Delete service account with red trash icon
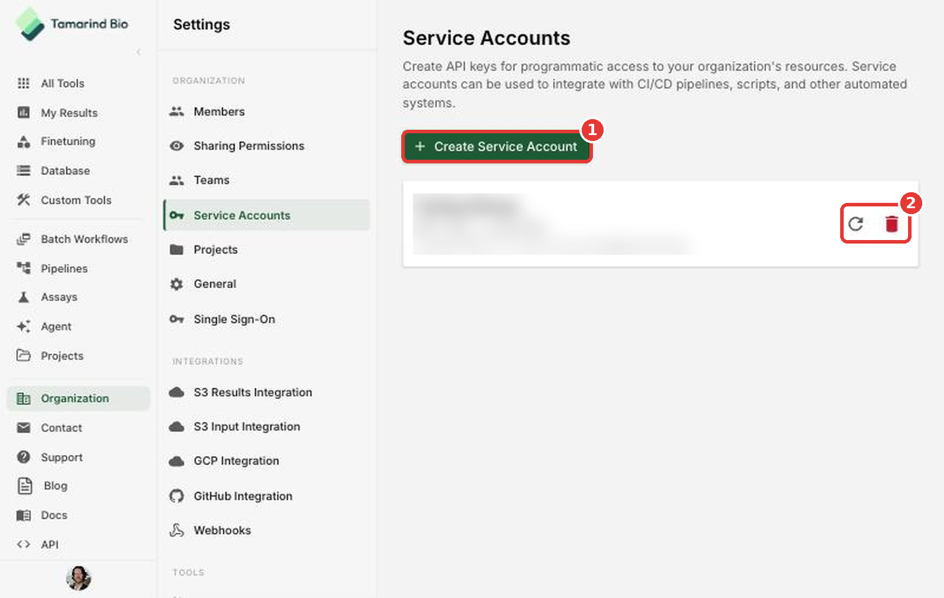 click(891, 224)
